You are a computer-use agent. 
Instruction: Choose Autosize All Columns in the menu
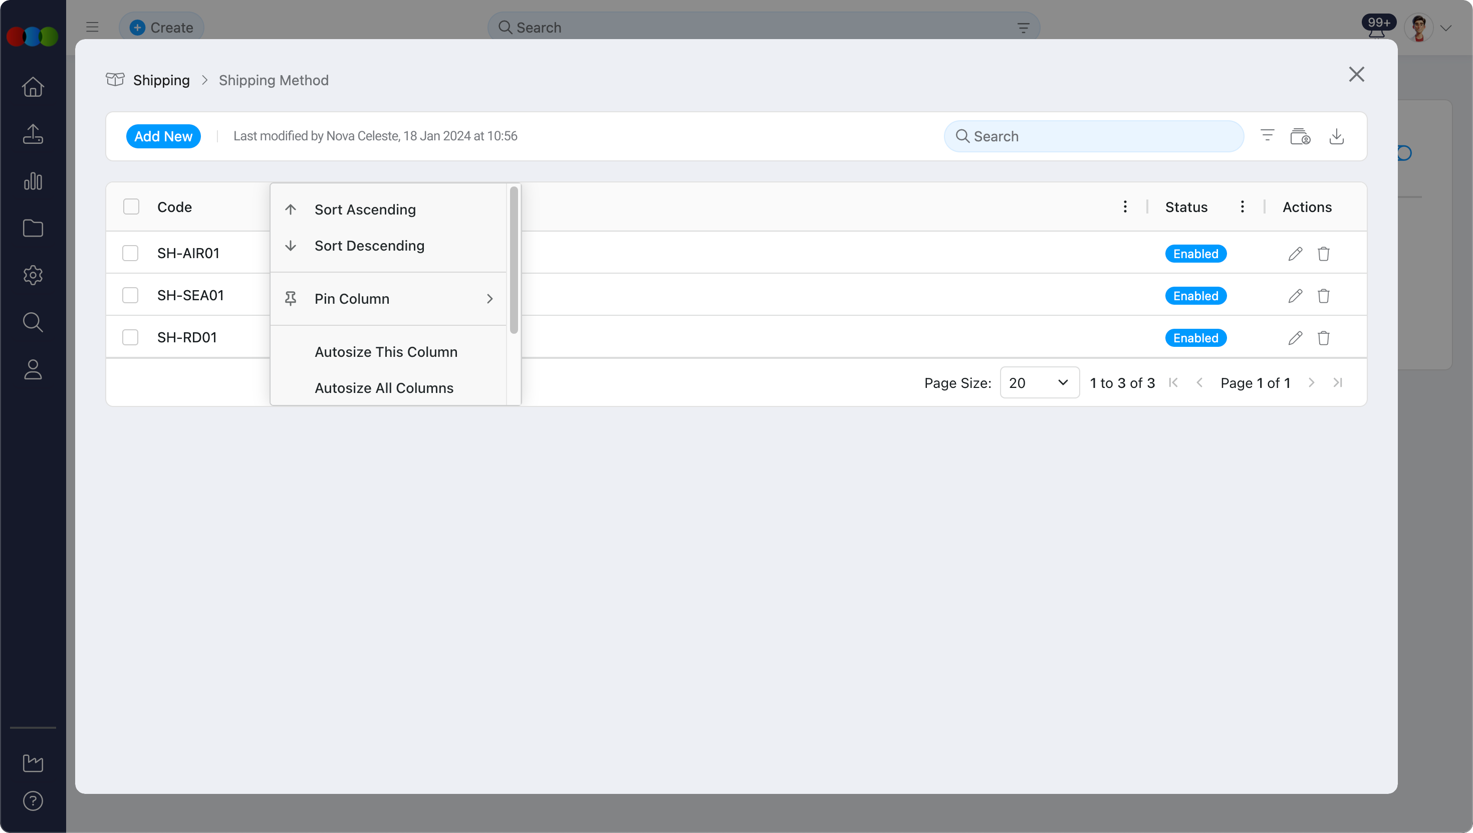[x=384, y=387]
